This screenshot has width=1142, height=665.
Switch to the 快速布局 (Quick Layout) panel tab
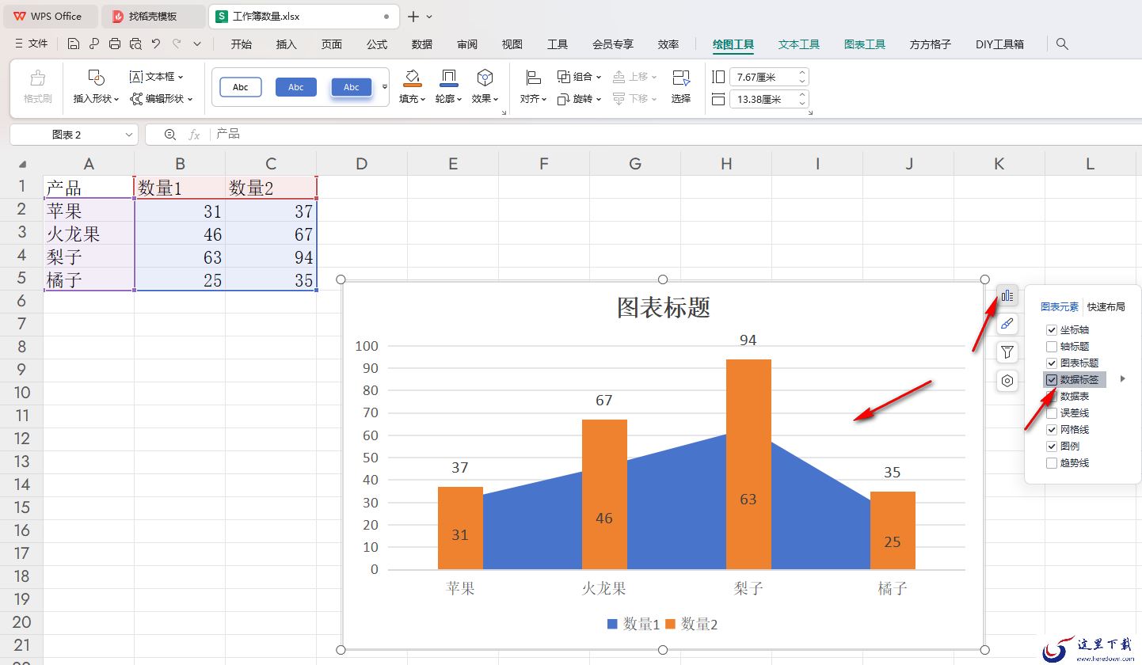coord(1106,307)
